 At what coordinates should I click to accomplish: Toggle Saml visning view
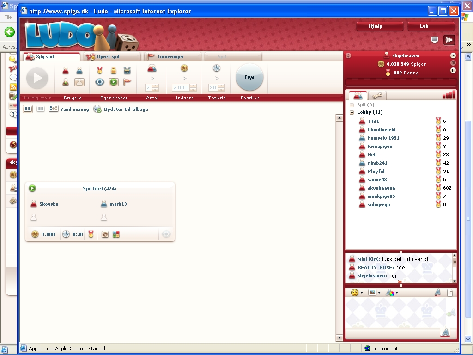69,109
